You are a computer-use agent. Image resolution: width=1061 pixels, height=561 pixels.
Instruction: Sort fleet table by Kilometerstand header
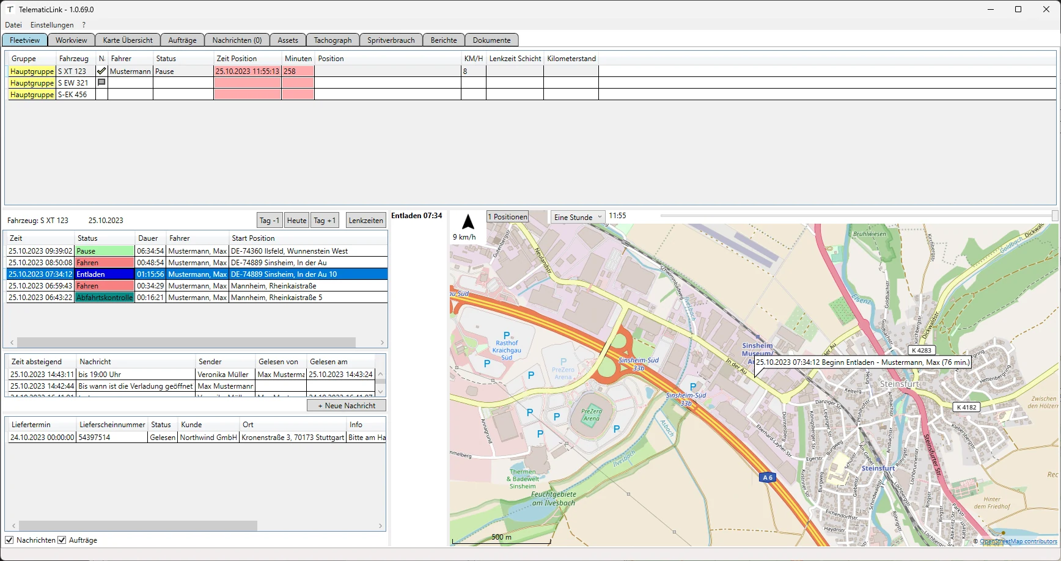pyautogui.click(x=571, y=59)
